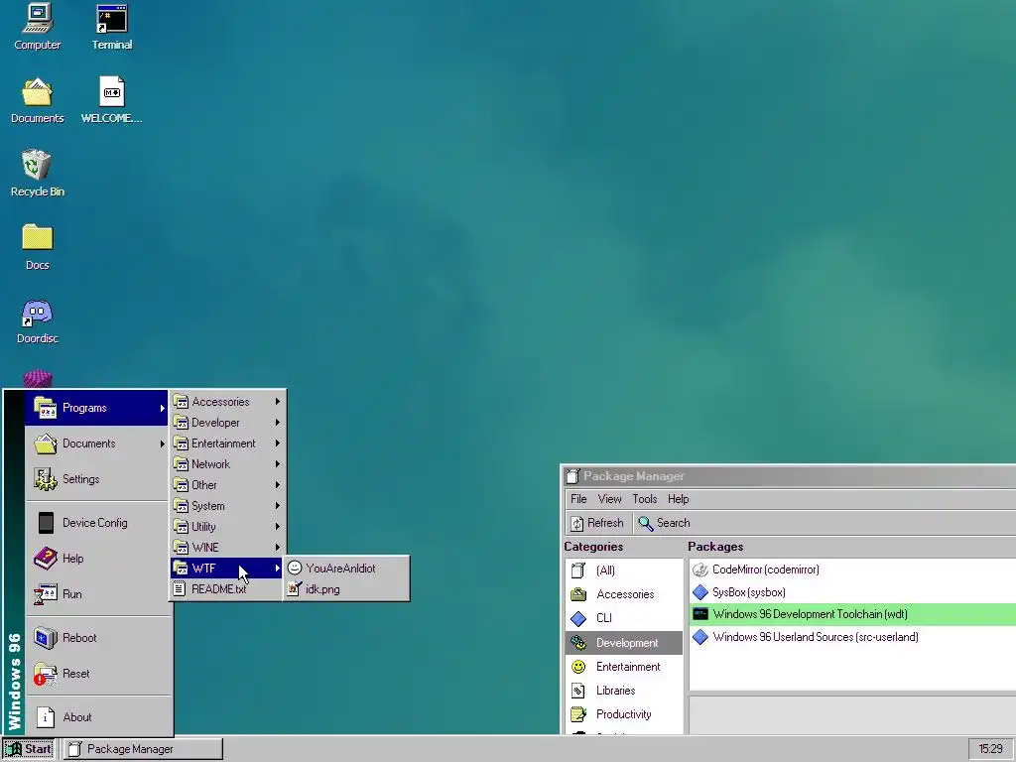Launch the Terminal desktop shortcut

(x=111, y=27)
